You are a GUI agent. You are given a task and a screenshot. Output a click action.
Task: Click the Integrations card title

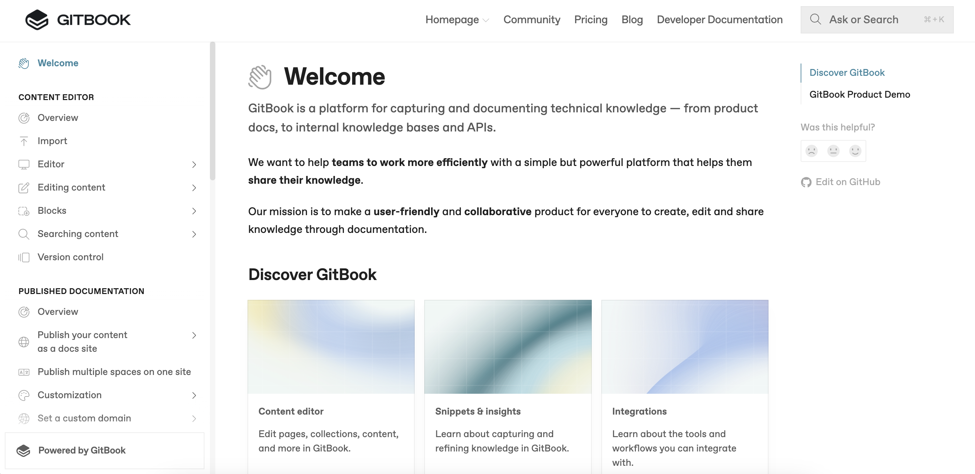[x=639, y=411]
